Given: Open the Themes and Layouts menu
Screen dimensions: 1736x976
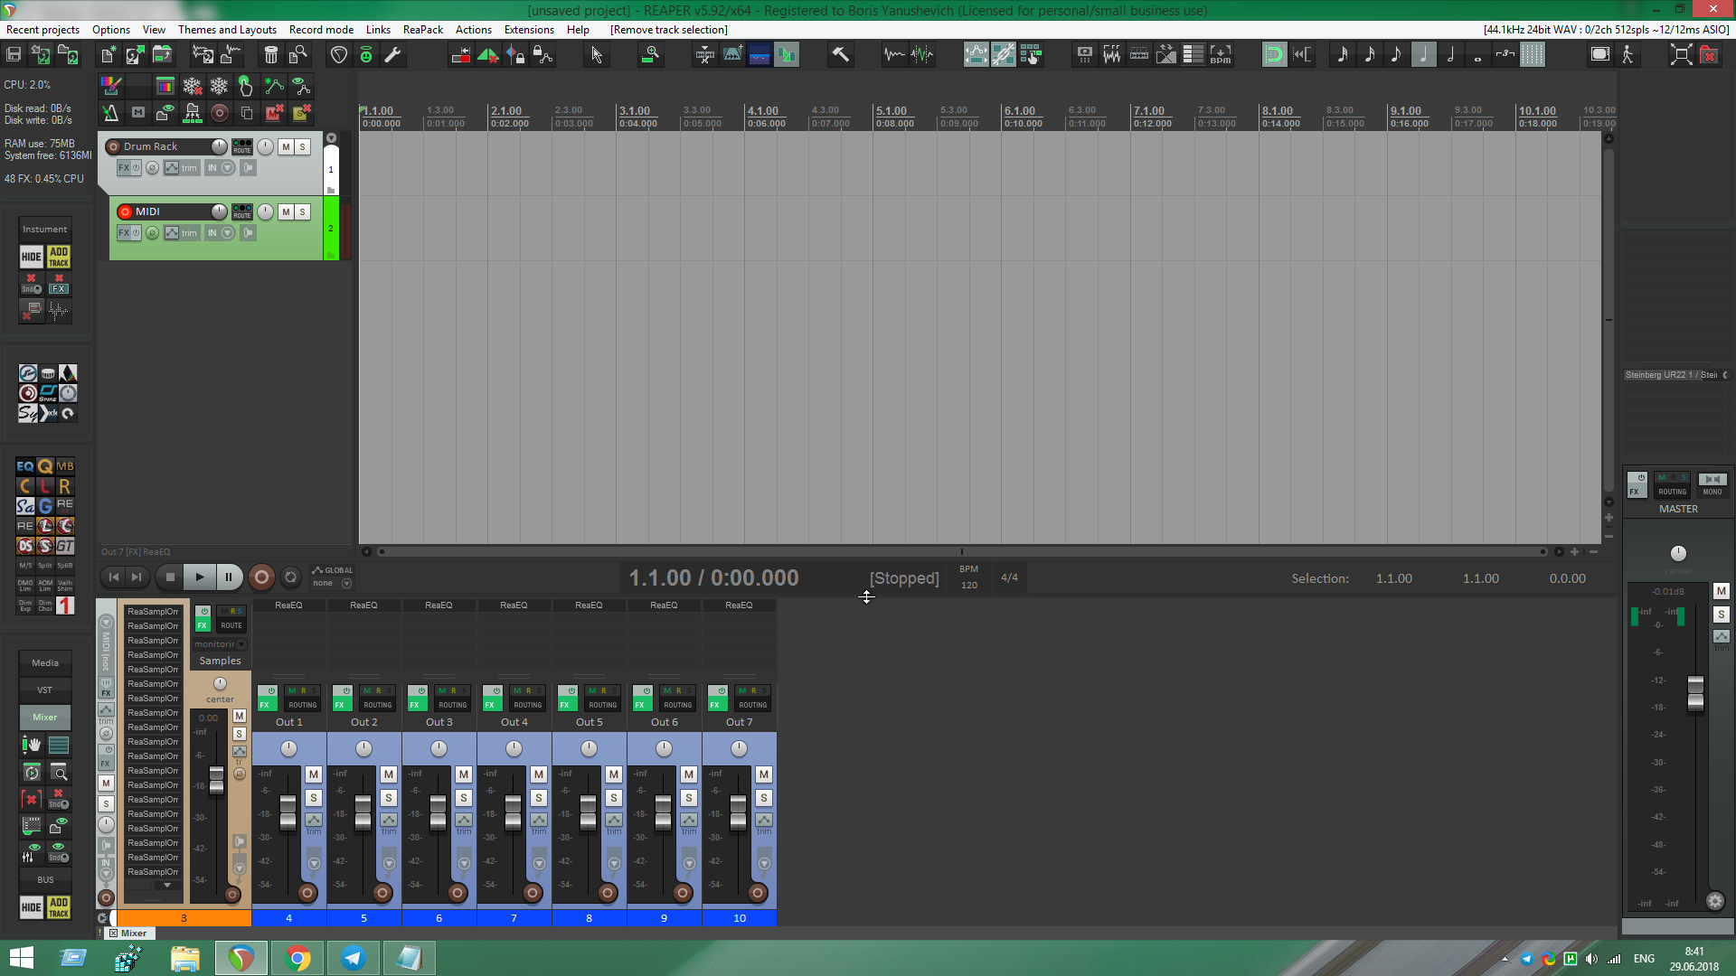Looking at the screenshot, I should pos(227,30).
